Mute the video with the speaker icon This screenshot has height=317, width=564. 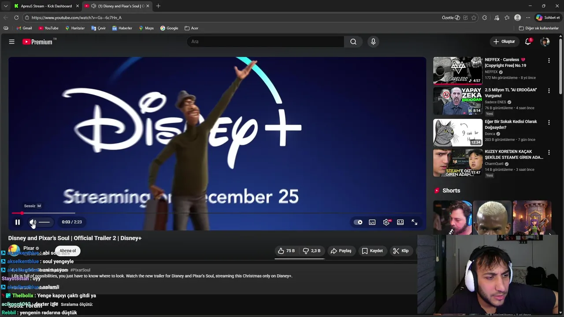tap(33, 222)
